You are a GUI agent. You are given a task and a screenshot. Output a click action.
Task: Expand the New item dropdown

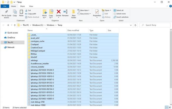tap(83, 11)
